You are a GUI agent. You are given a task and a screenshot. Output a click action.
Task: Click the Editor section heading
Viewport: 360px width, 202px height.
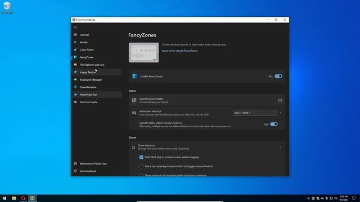point(133,91)
